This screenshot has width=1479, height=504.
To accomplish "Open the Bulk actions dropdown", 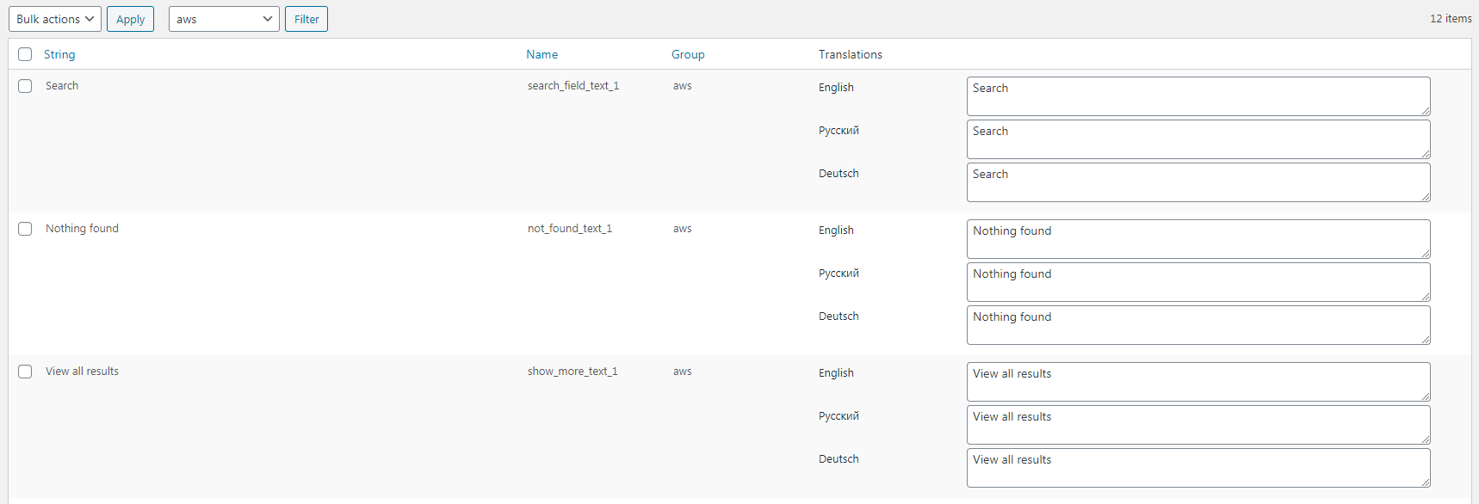I will click(55, 19).
